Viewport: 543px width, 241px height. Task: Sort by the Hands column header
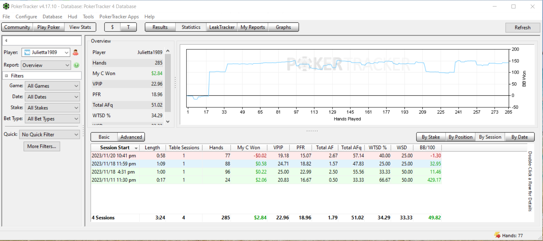216,148
